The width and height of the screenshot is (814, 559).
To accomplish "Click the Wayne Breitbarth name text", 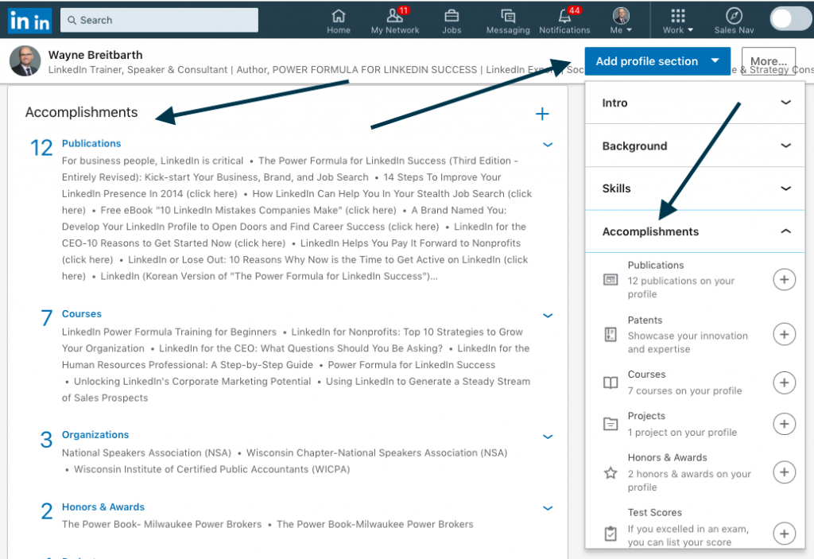I will [x=95, y=55].
